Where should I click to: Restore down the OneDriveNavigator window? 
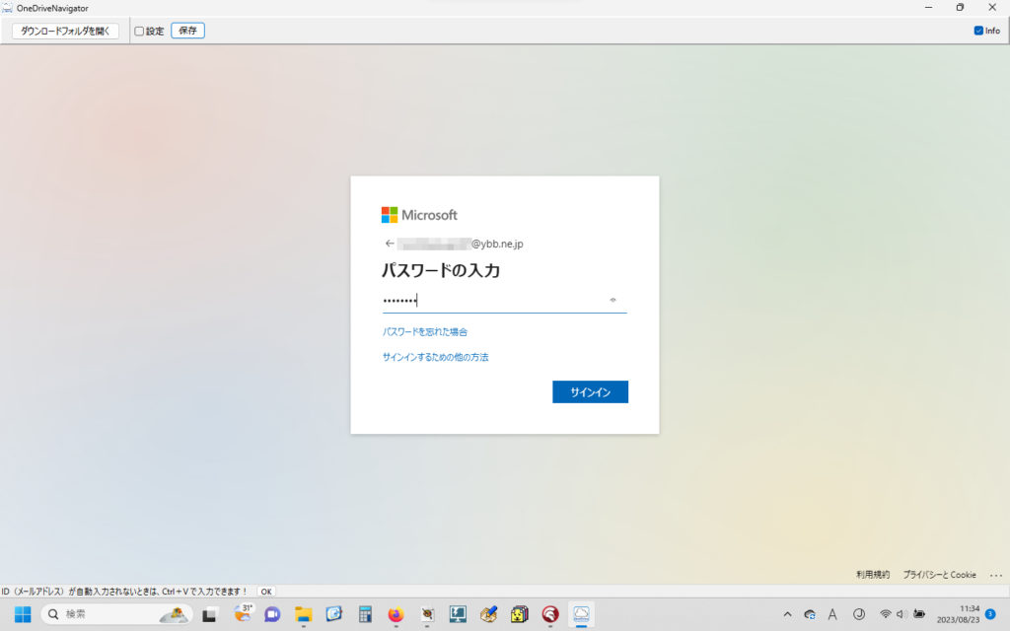coord(960,8)
